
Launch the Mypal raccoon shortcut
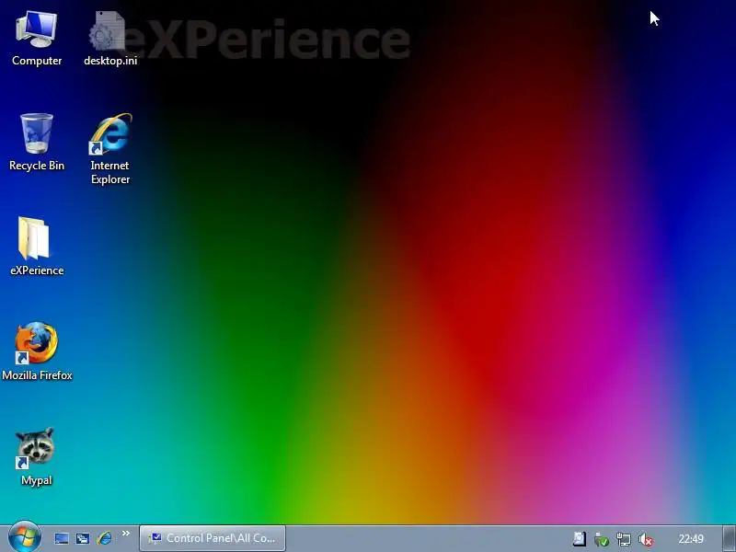[x=36, y=456]
